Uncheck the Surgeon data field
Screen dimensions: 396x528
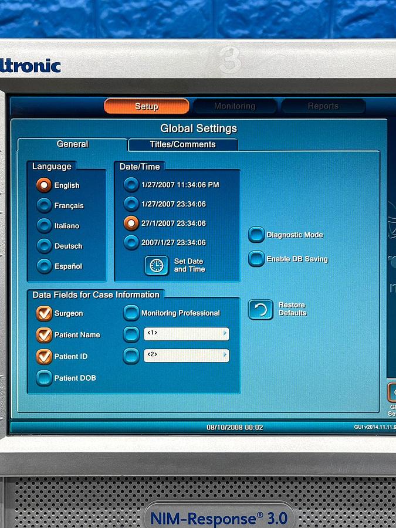click(x=44, y=313)
